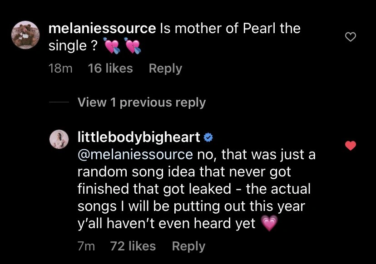Click the pink heart emoji ending the reply
This screenshot has height=264, width=376.
(269, 224)
